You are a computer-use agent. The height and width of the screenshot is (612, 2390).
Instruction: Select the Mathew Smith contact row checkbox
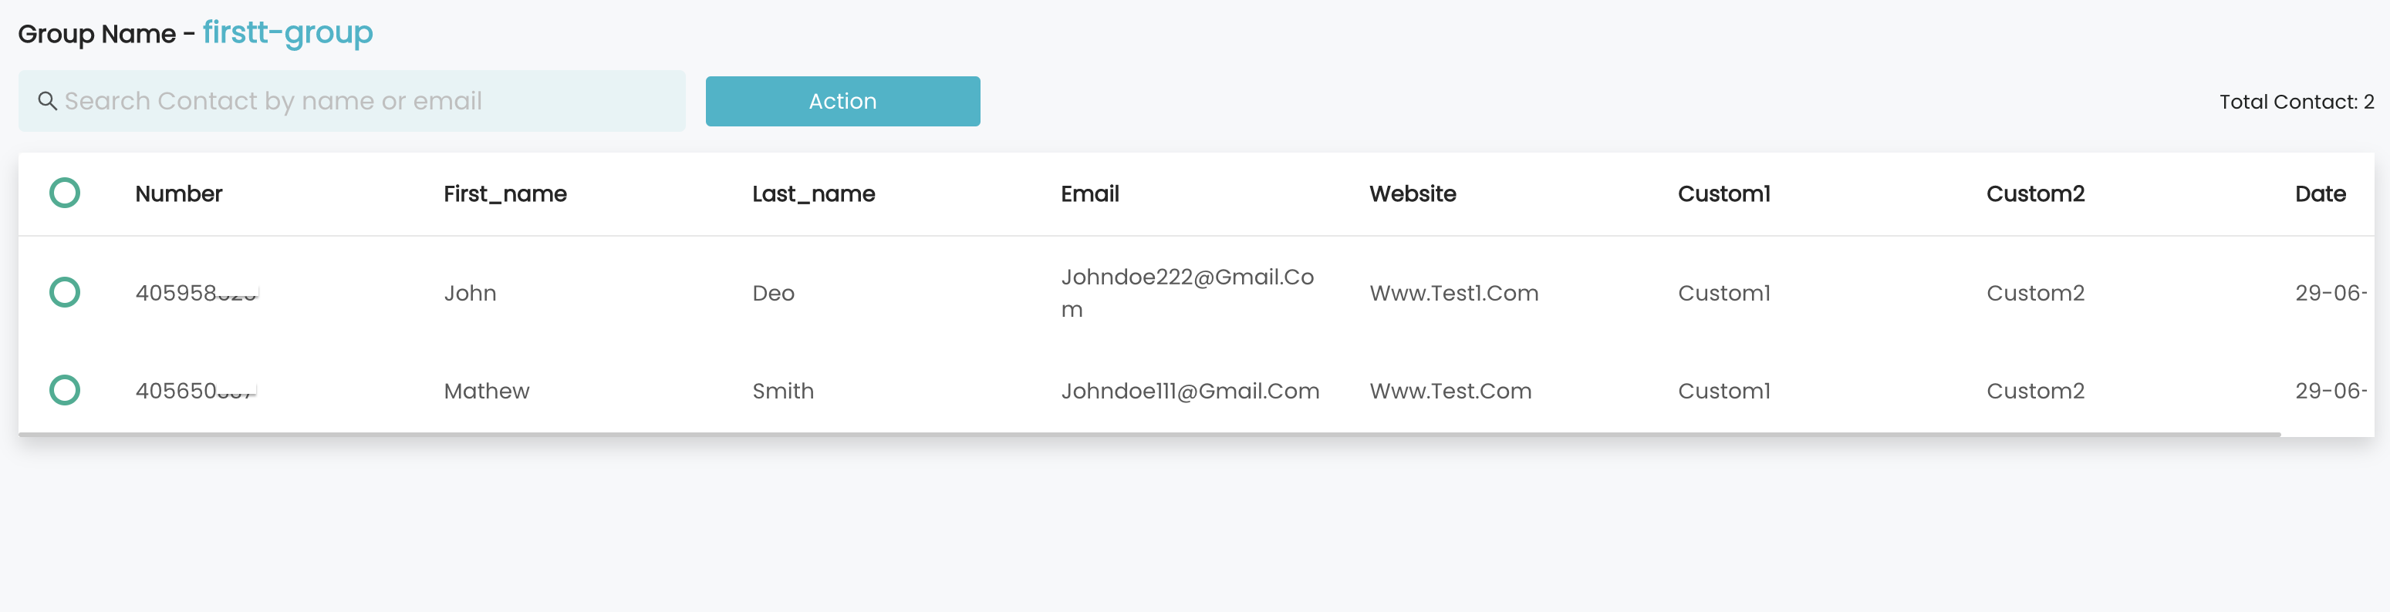coord(64,390)
